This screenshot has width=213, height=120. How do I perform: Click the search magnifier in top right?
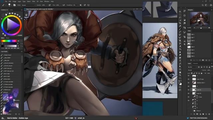pyautogui.click(x=203, y=5)
